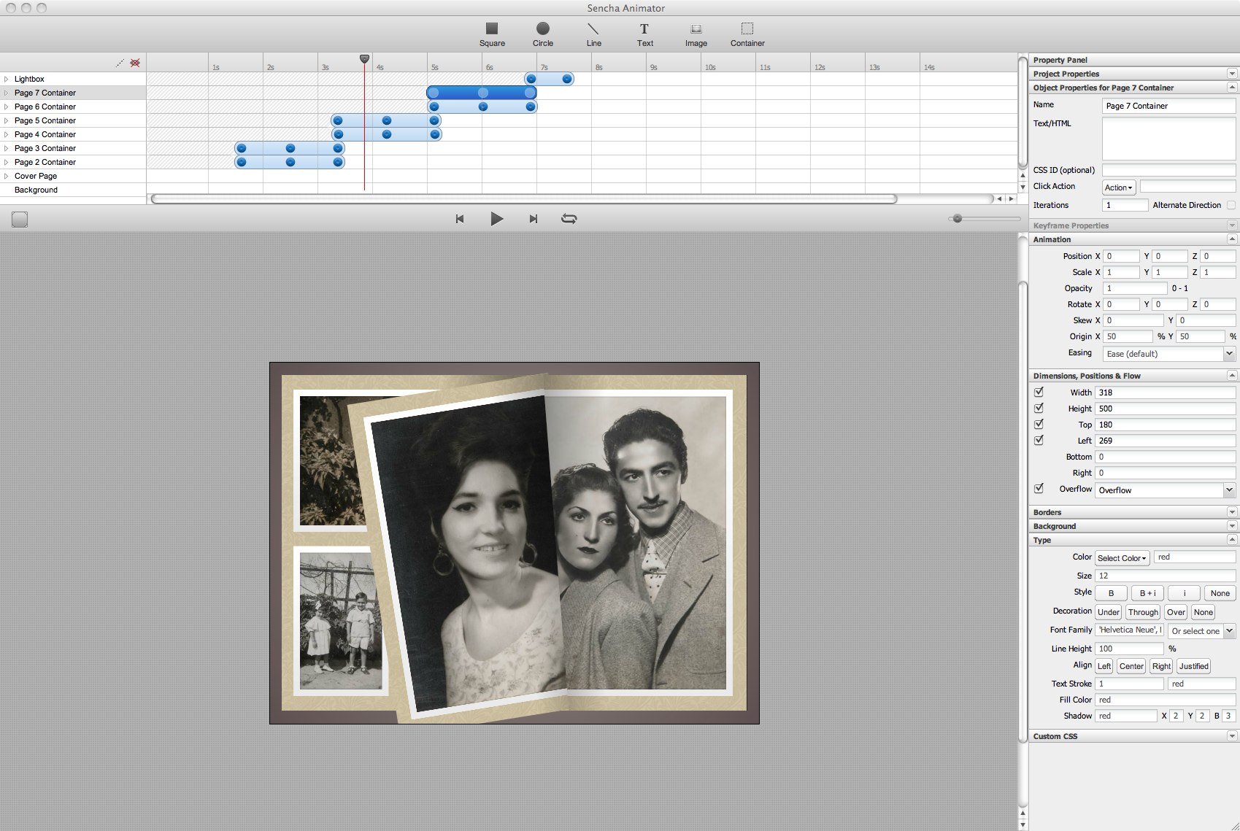The height and width of the screenshot is (831, 1240).
Task: Expand the Custom CSS section
Action: click(x=1231, y=736)
